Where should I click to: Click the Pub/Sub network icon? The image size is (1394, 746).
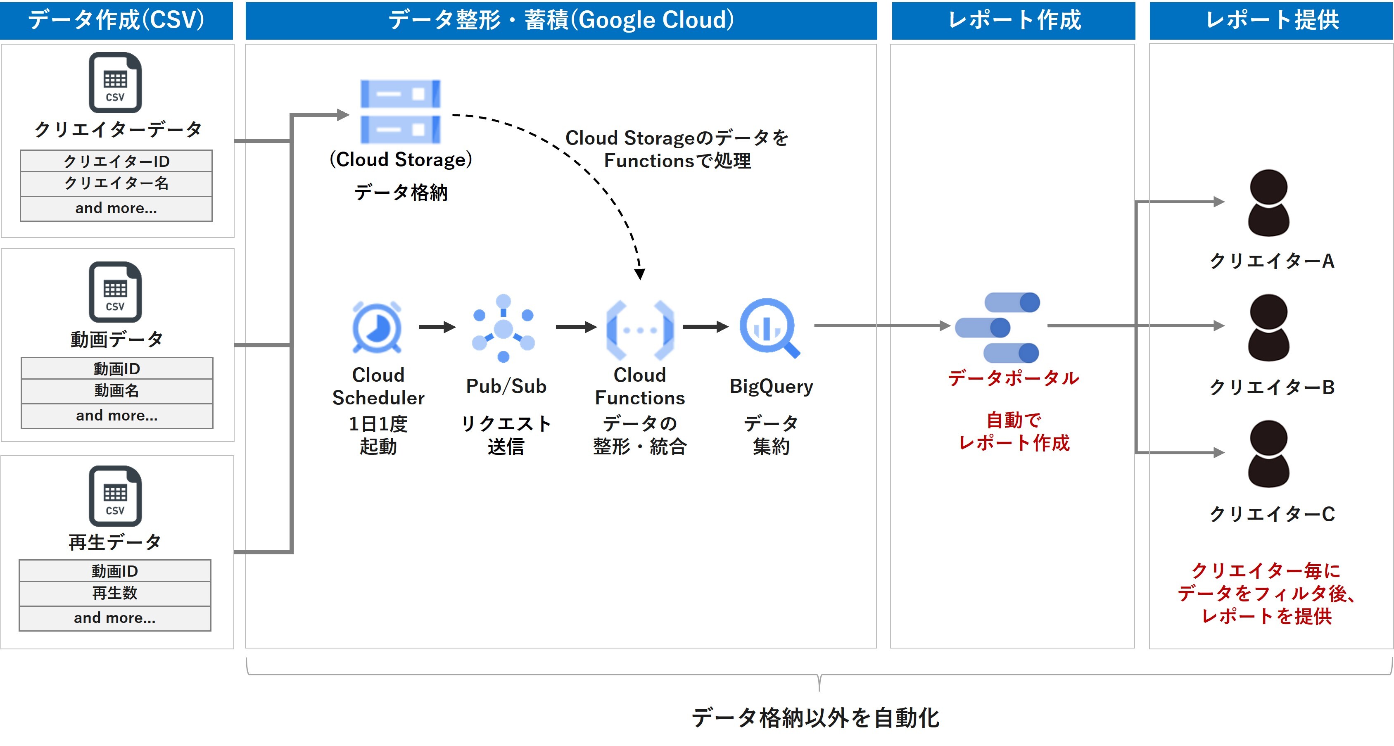pyautogui.click(x=503, y=328)
